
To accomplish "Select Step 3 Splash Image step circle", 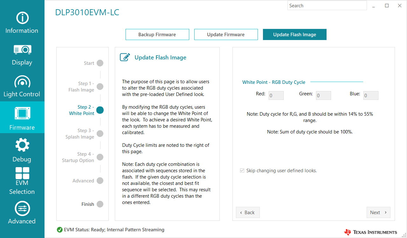I will pyautogui.click(x=100, y=133).
